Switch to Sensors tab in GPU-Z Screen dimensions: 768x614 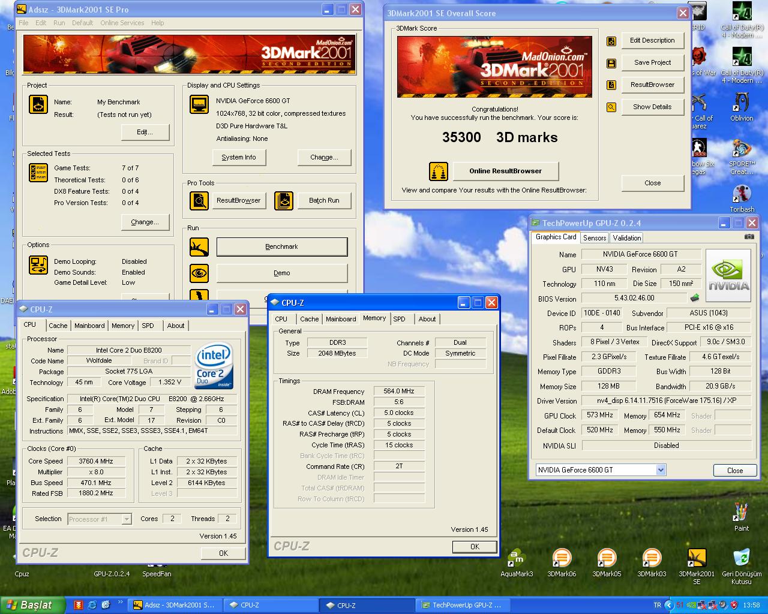tap(595, 238)
